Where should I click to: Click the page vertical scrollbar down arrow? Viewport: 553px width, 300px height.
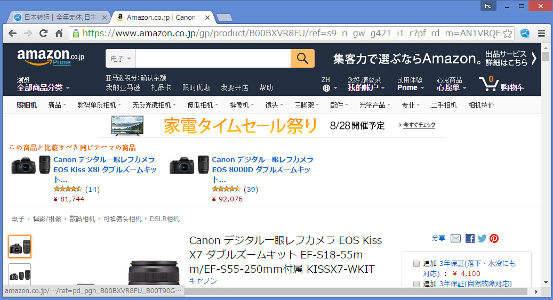pyautogui.click(x=546, y=282)
